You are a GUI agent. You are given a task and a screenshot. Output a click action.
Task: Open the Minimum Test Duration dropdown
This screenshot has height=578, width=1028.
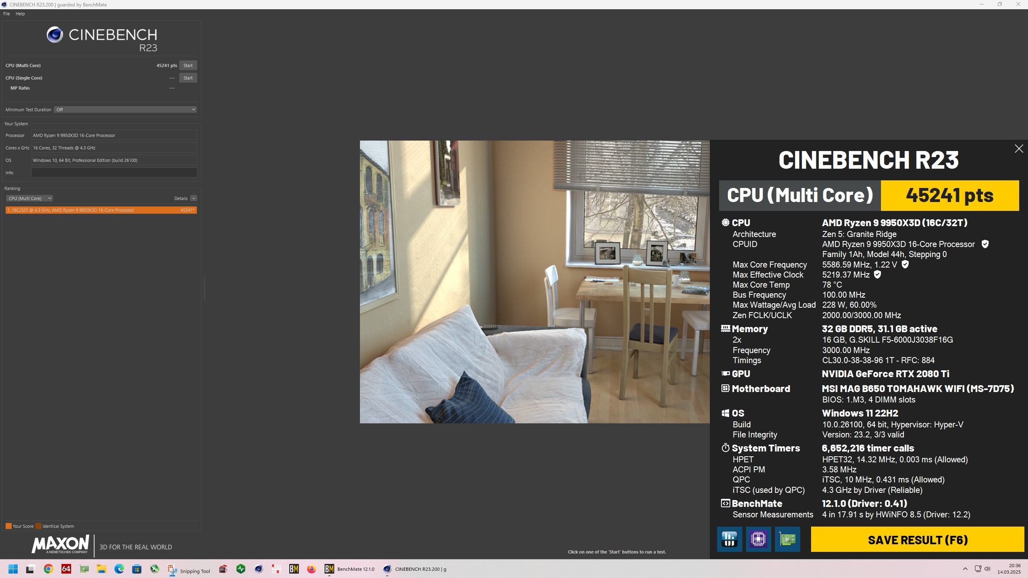point(125,110)
